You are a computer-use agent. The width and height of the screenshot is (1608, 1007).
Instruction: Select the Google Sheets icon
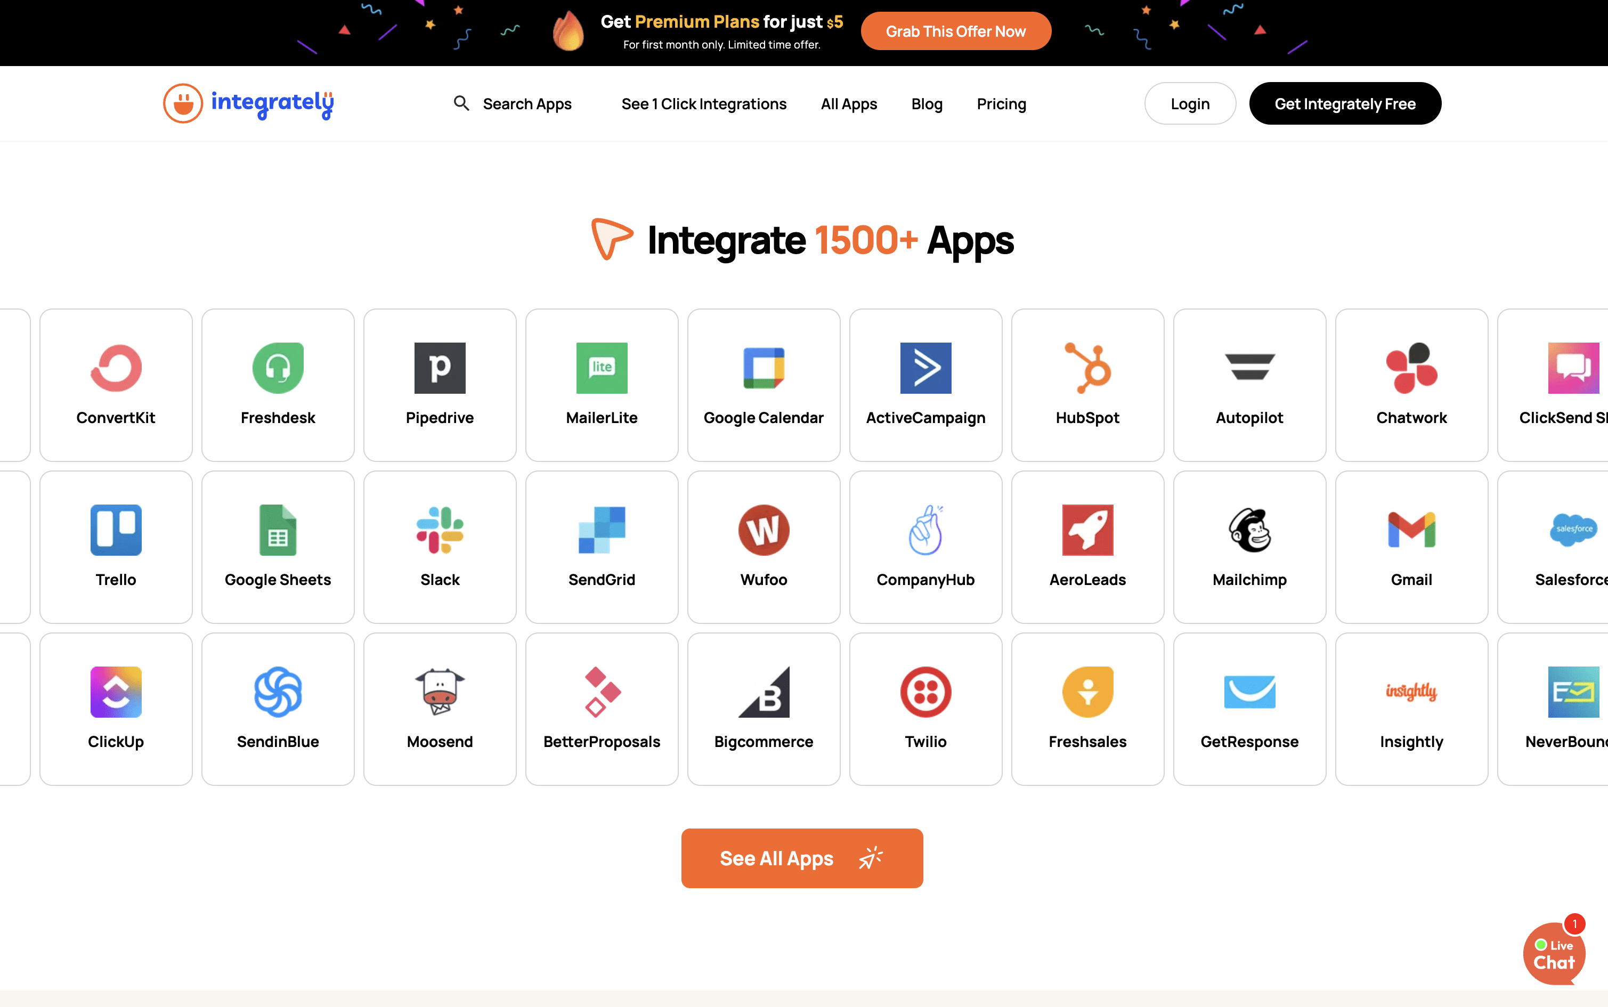[x=278, y=530]
